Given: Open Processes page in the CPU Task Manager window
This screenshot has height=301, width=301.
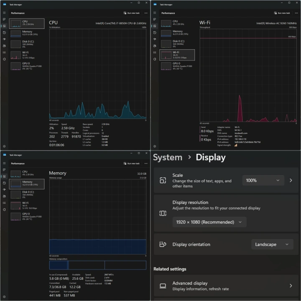Looking at the screenshot, I should click(x=4, y=19).
